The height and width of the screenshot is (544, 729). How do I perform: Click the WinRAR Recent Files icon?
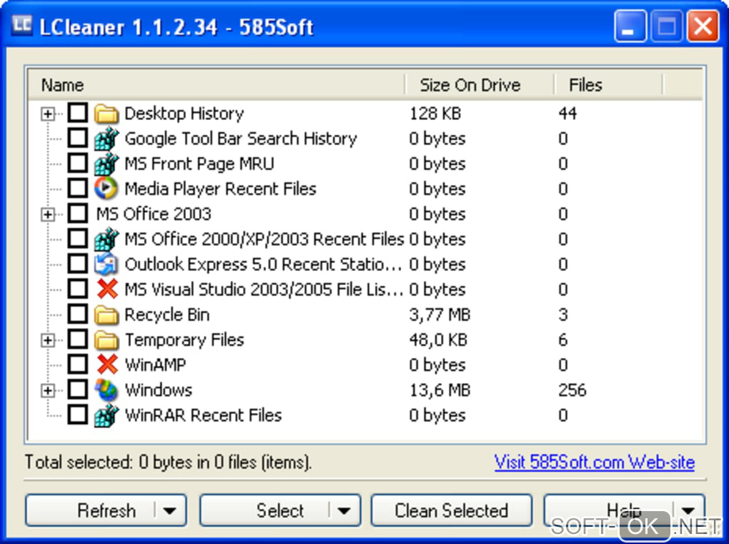(106, 415)
